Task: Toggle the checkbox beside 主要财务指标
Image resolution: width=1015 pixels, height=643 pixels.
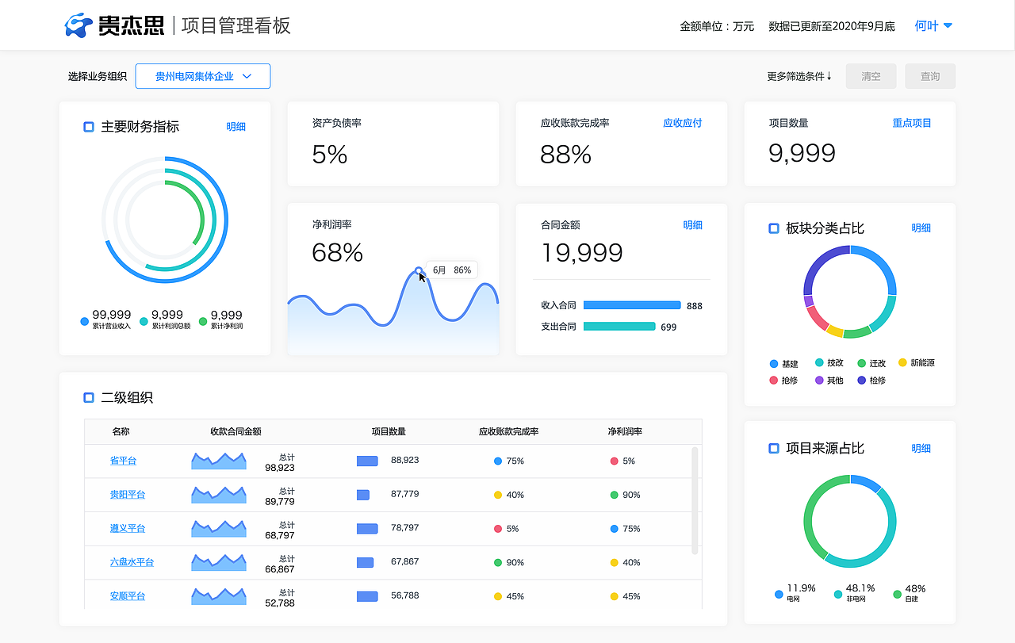Action: click(88, 126)
